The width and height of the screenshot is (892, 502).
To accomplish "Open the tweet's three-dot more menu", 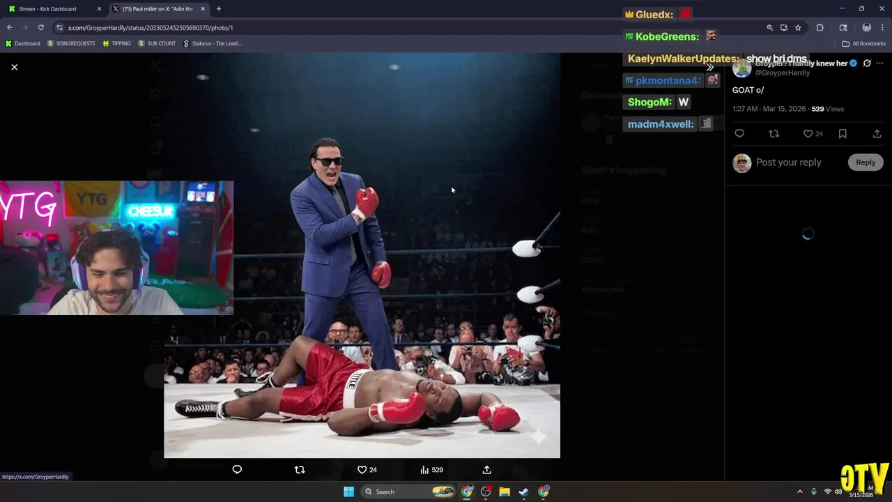I will 879,63.
